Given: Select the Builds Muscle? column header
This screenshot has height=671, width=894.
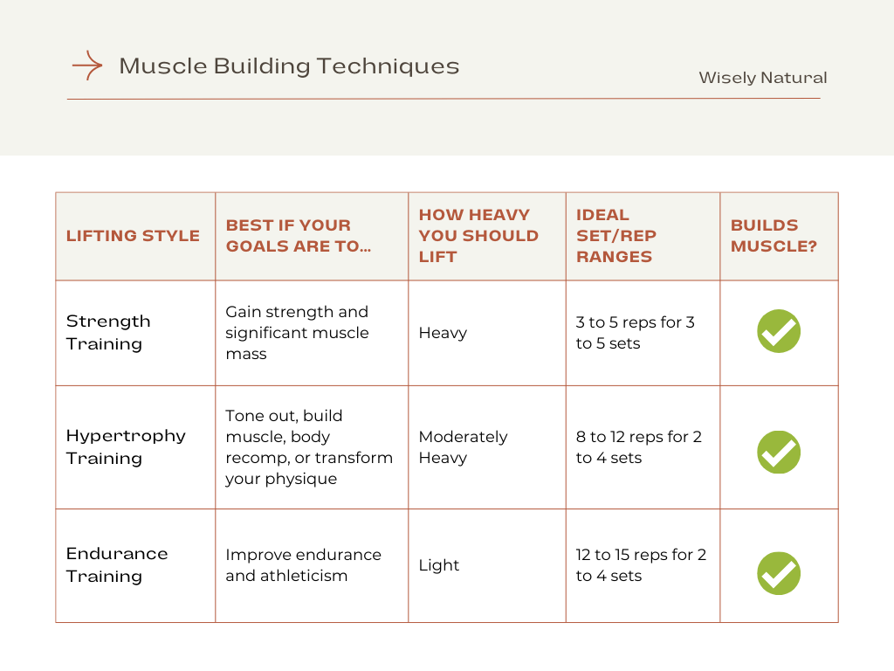Looking at the screenshot, I should (774, 236).
